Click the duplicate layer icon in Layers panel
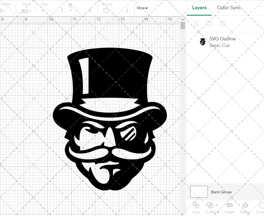The width and height of the screenshot is (264, 216). 210,24
